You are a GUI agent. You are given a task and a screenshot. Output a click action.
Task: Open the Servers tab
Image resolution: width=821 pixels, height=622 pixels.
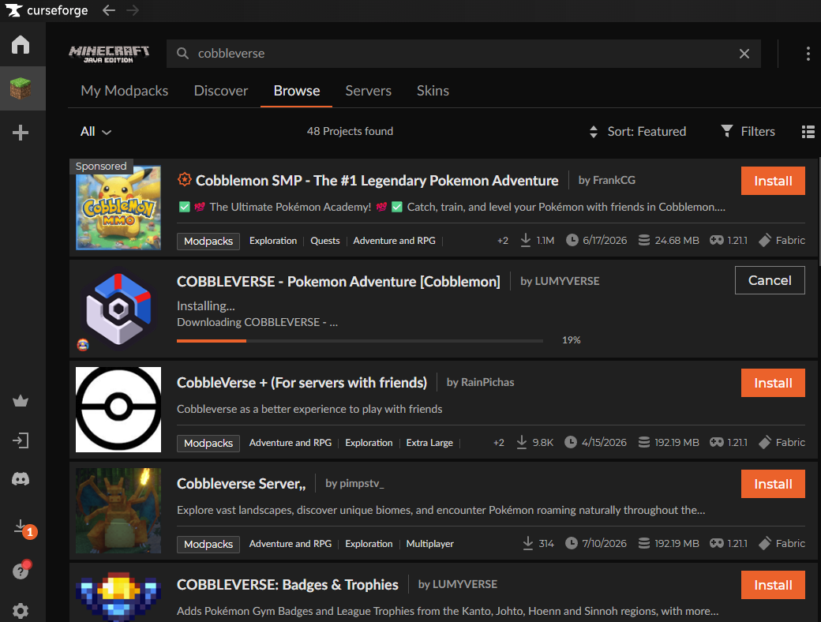368,91
